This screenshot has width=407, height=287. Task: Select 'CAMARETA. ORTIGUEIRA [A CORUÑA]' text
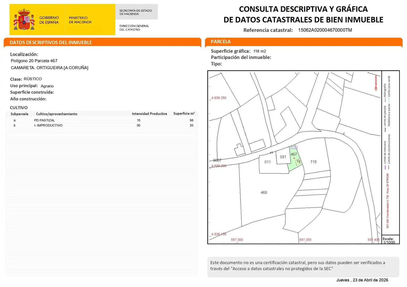click(x=50, y=68)
